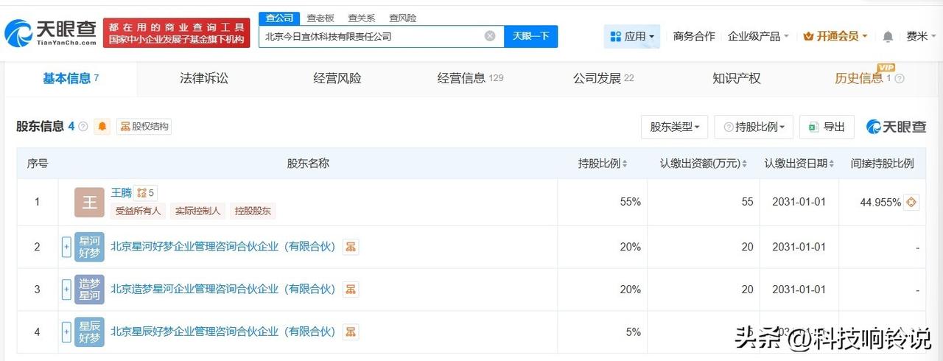This screenshot has height=361, width=943.
Task: Click the 控股股东 tag
Action: (253, 211)
